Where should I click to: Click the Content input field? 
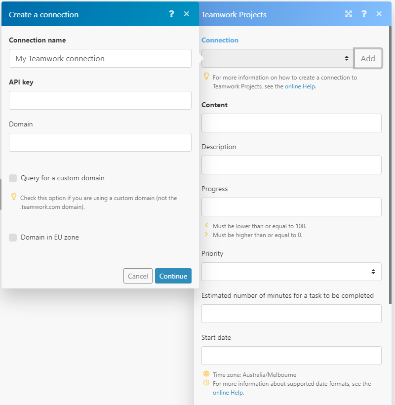pyautogui.click(x=291, y=123)
